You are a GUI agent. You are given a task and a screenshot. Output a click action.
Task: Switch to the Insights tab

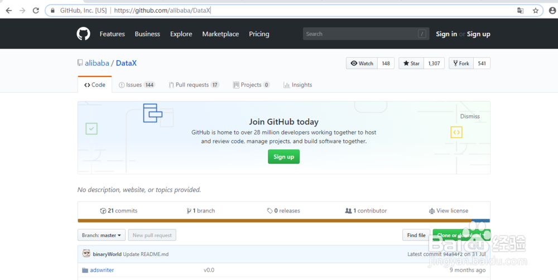(x=298, y=85)
